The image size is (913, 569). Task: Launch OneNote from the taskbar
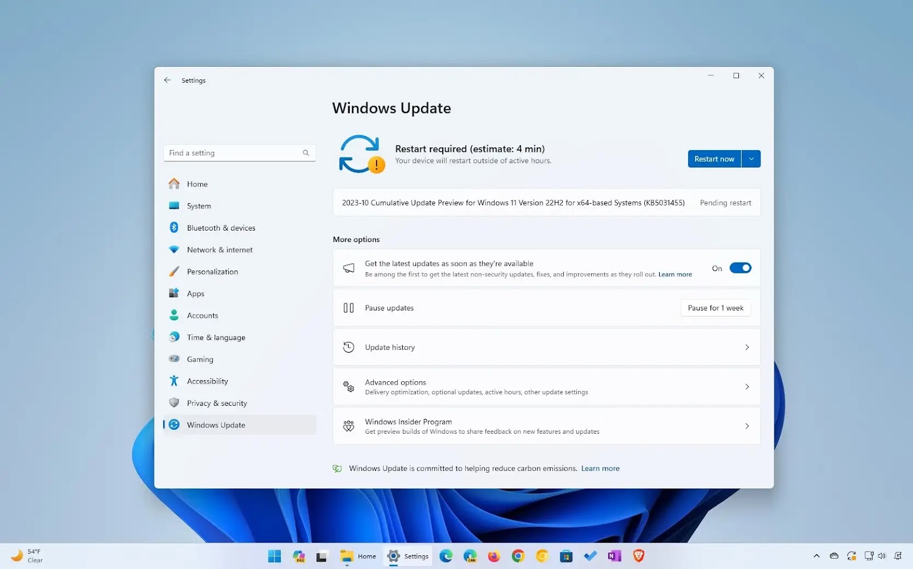pyautogui.click(x=614, y=556)
